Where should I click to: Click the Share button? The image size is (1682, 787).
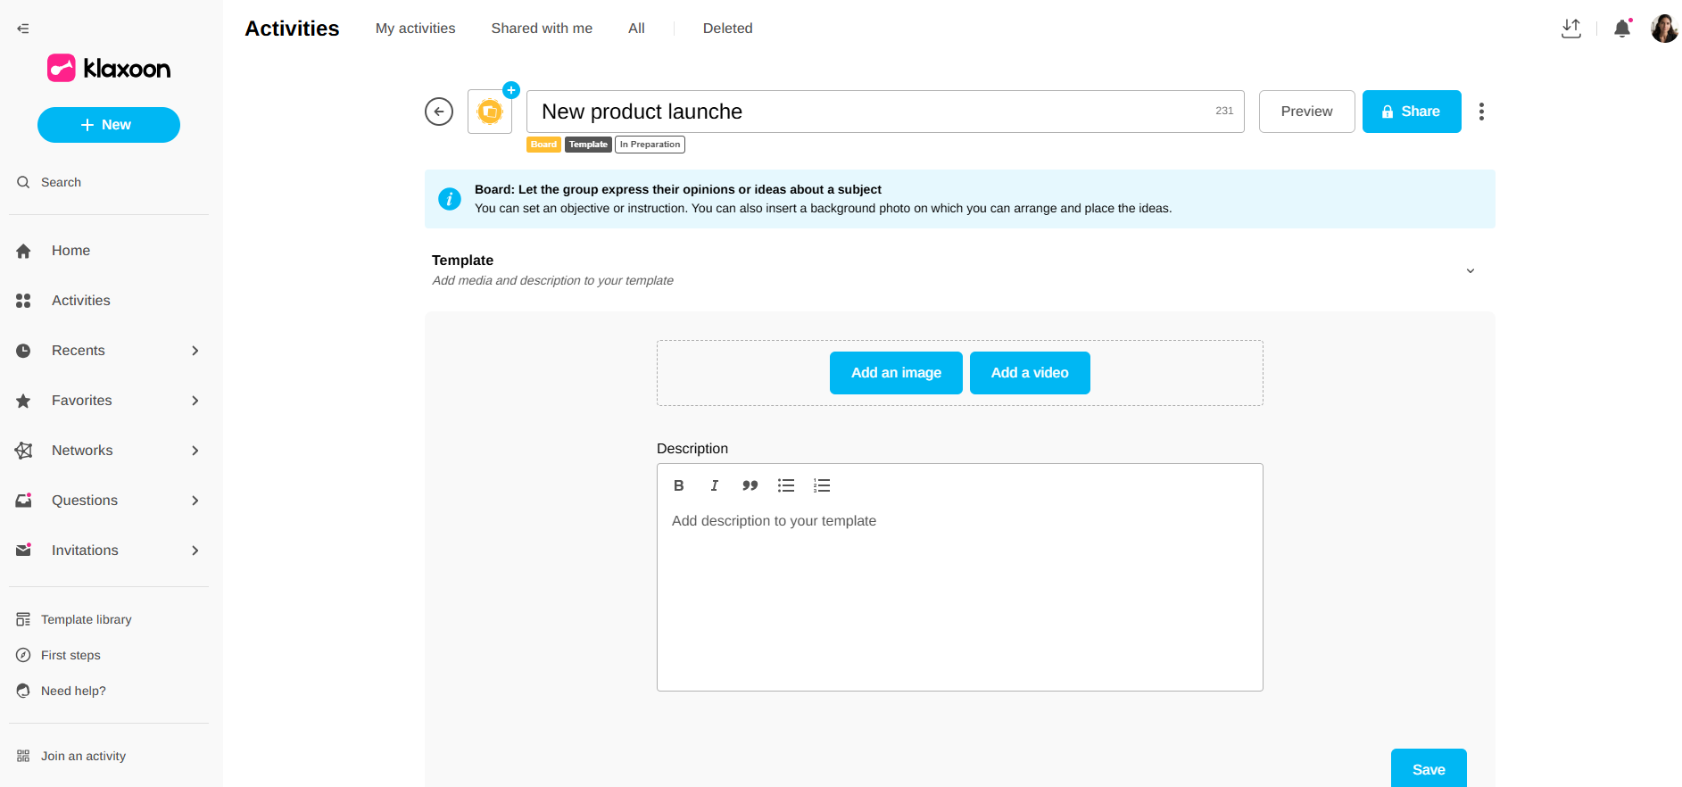click(x=1411, y=112)
